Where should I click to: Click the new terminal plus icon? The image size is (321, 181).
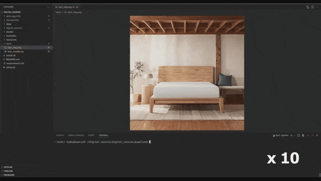coord(291,135)
